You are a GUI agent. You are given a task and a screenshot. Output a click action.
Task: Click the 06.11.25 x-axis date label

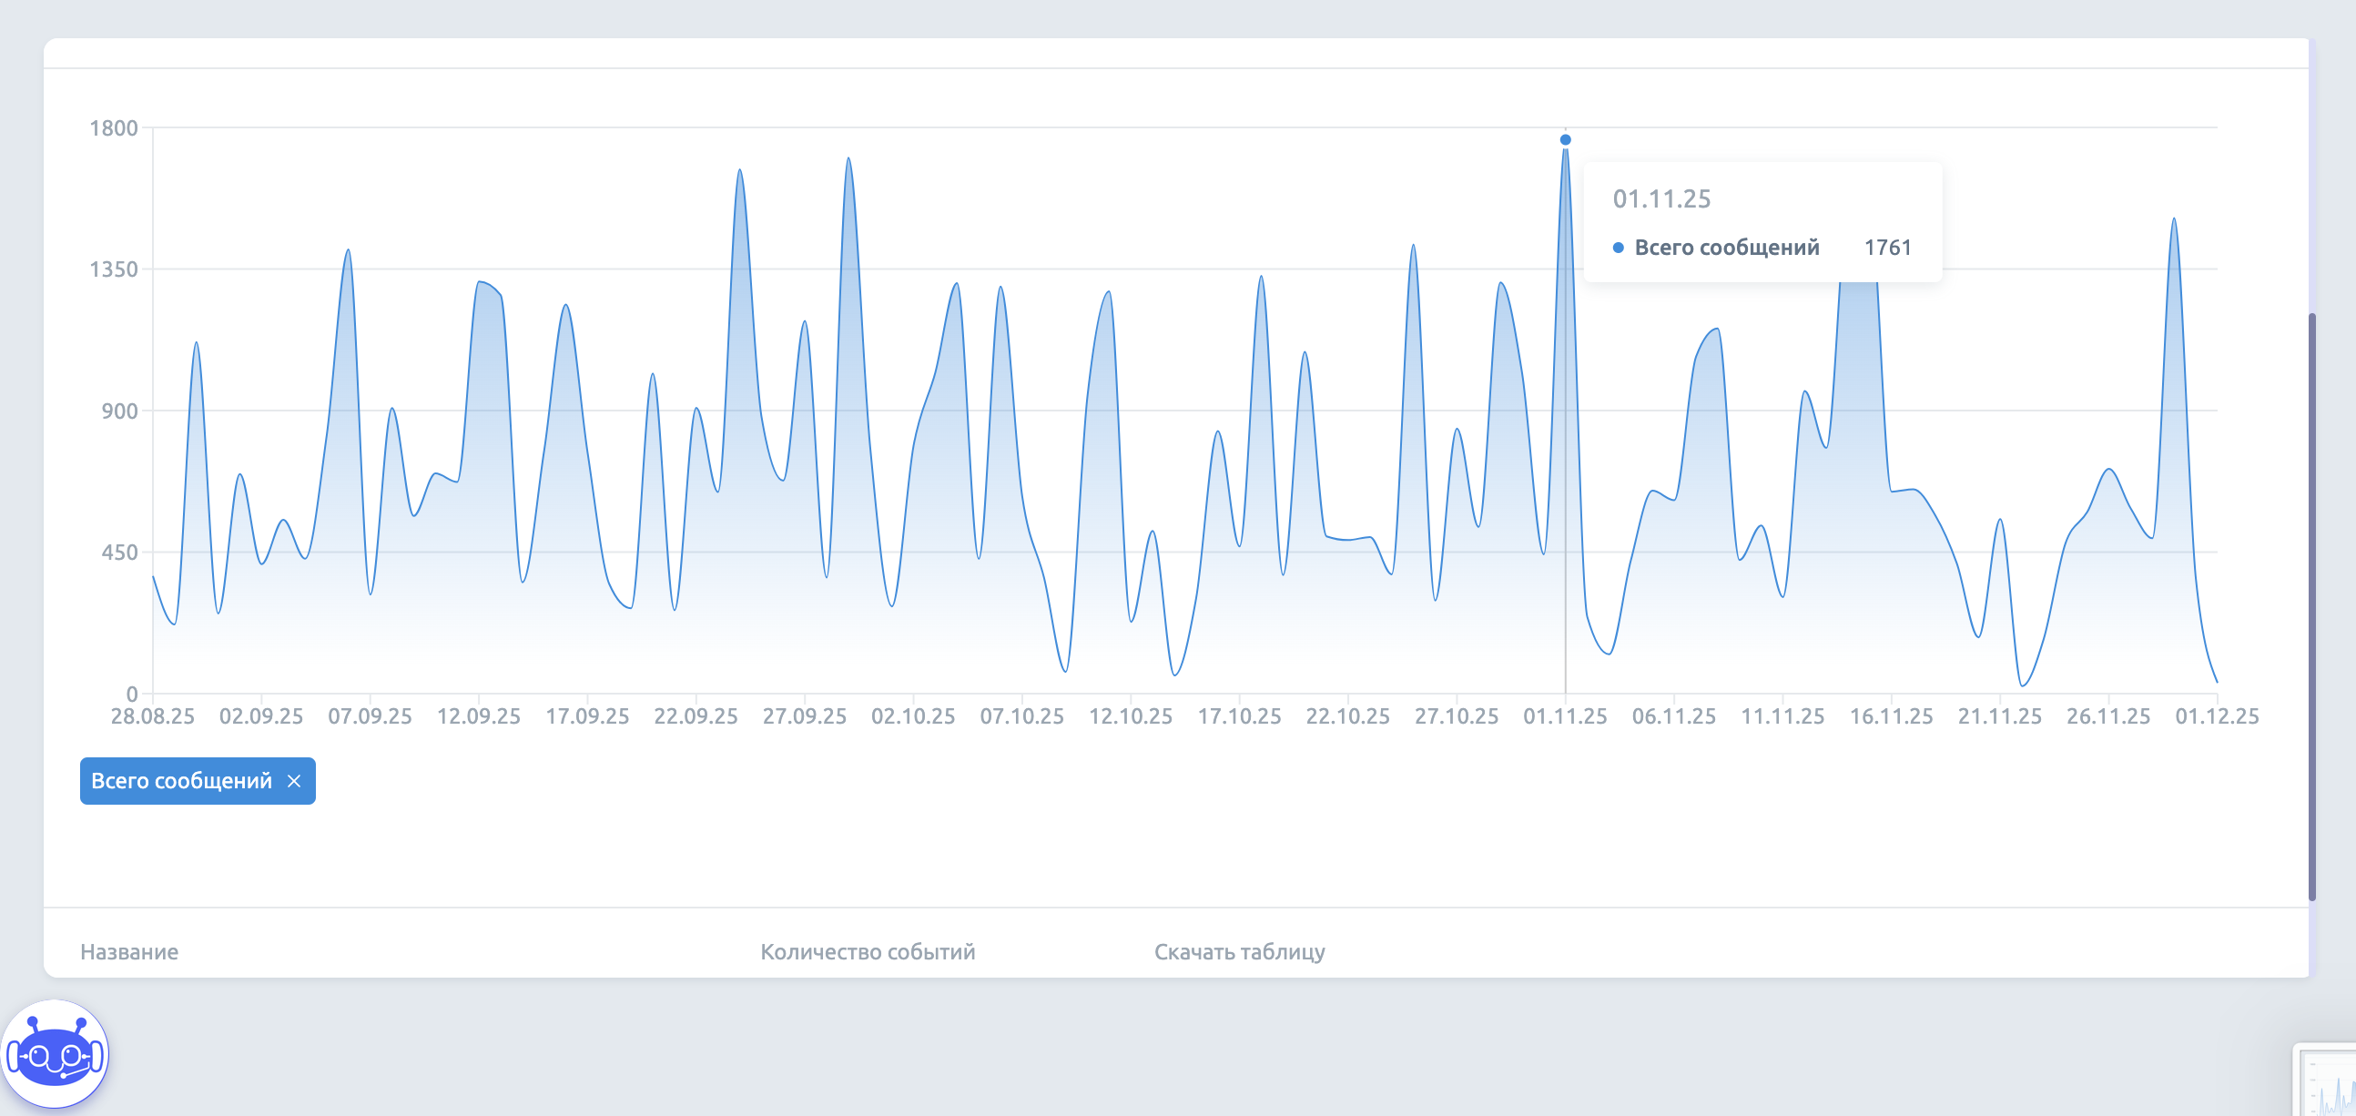(1673, 716)
